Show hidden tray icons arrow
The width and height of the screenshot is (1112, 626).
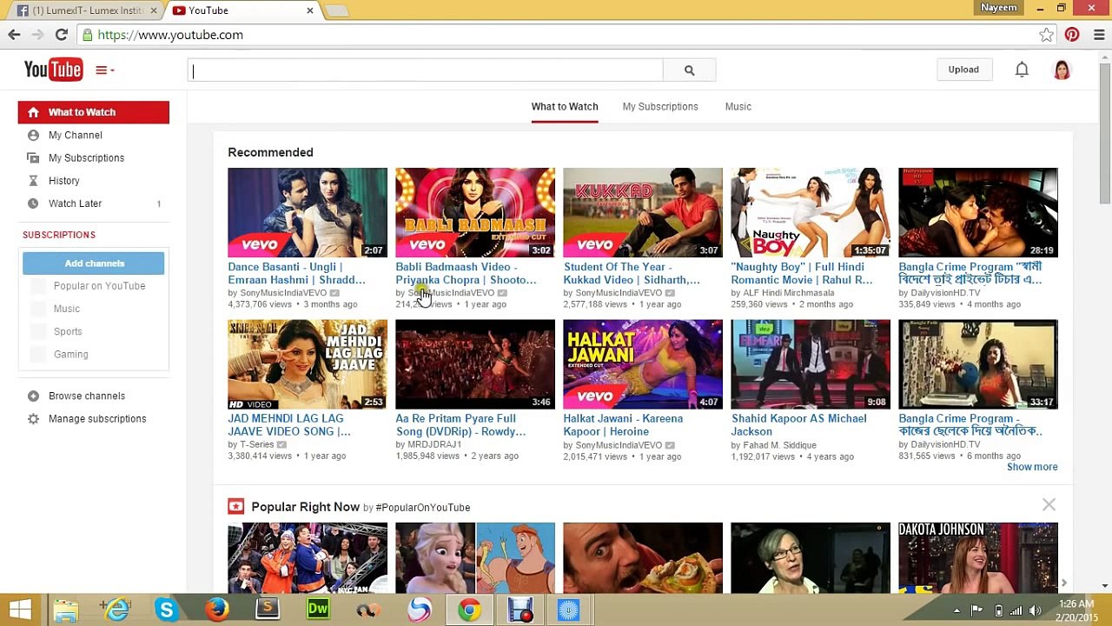956,610
